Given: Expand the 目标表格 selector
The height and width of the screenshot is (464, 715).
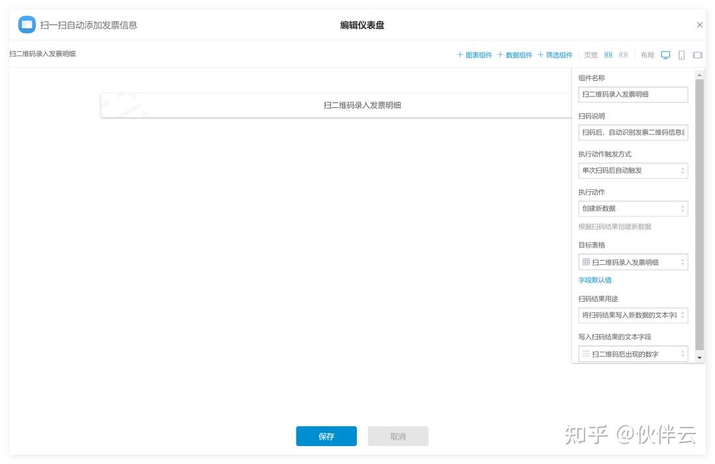Looking at the screenshot, I should pos(633,262).
